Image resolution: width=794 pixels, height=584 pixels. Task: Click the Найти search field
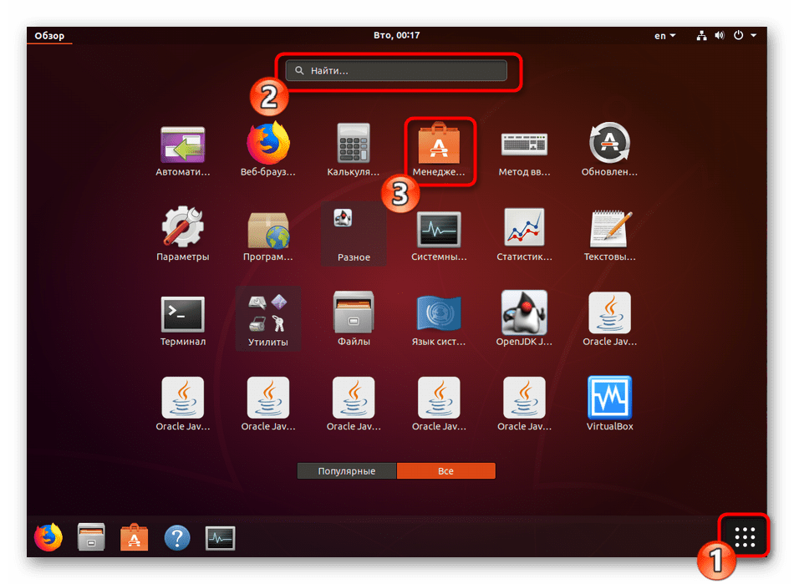[x=396, y=71]
